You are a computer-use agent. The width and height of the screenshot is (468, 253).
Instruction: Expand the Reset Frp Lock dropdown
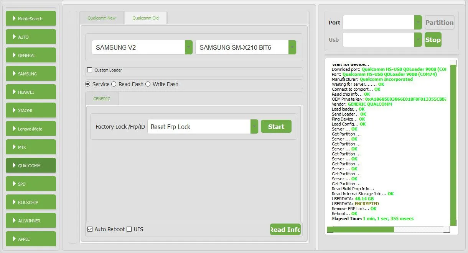pos(254,127)
